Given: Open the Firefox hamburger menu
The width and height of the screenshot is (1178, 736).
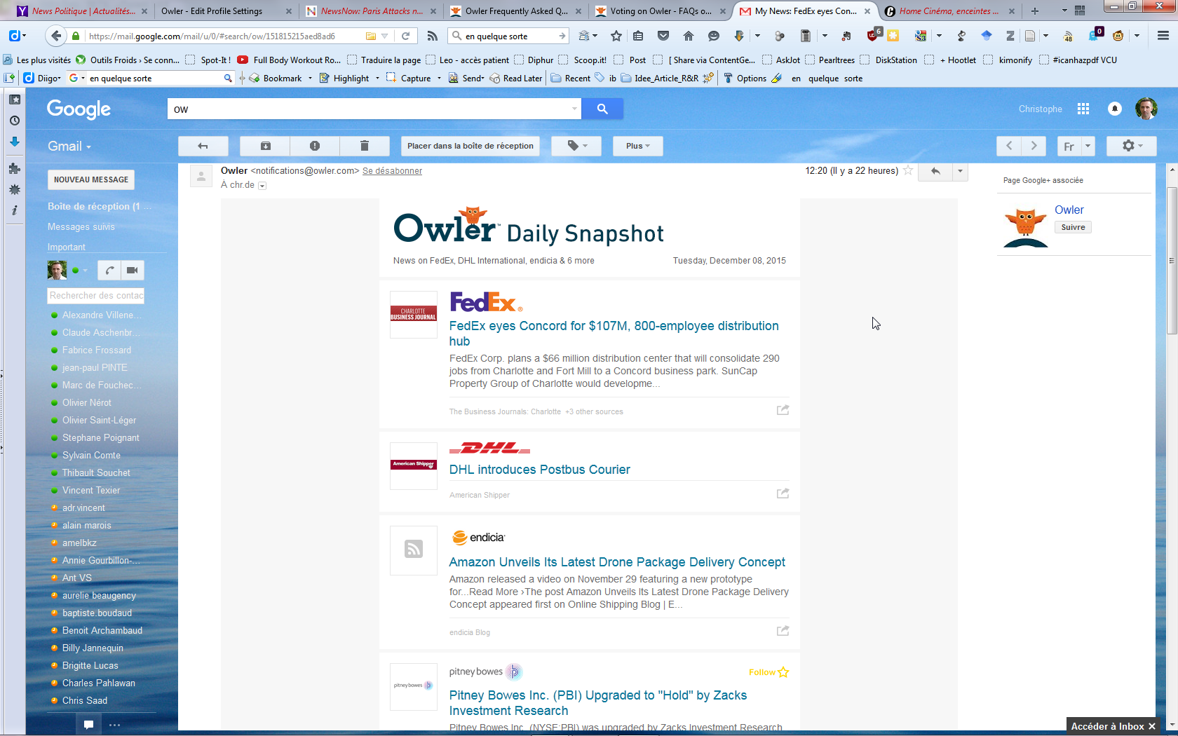Looking at the screenshot, I should (x=1163, y=36).
